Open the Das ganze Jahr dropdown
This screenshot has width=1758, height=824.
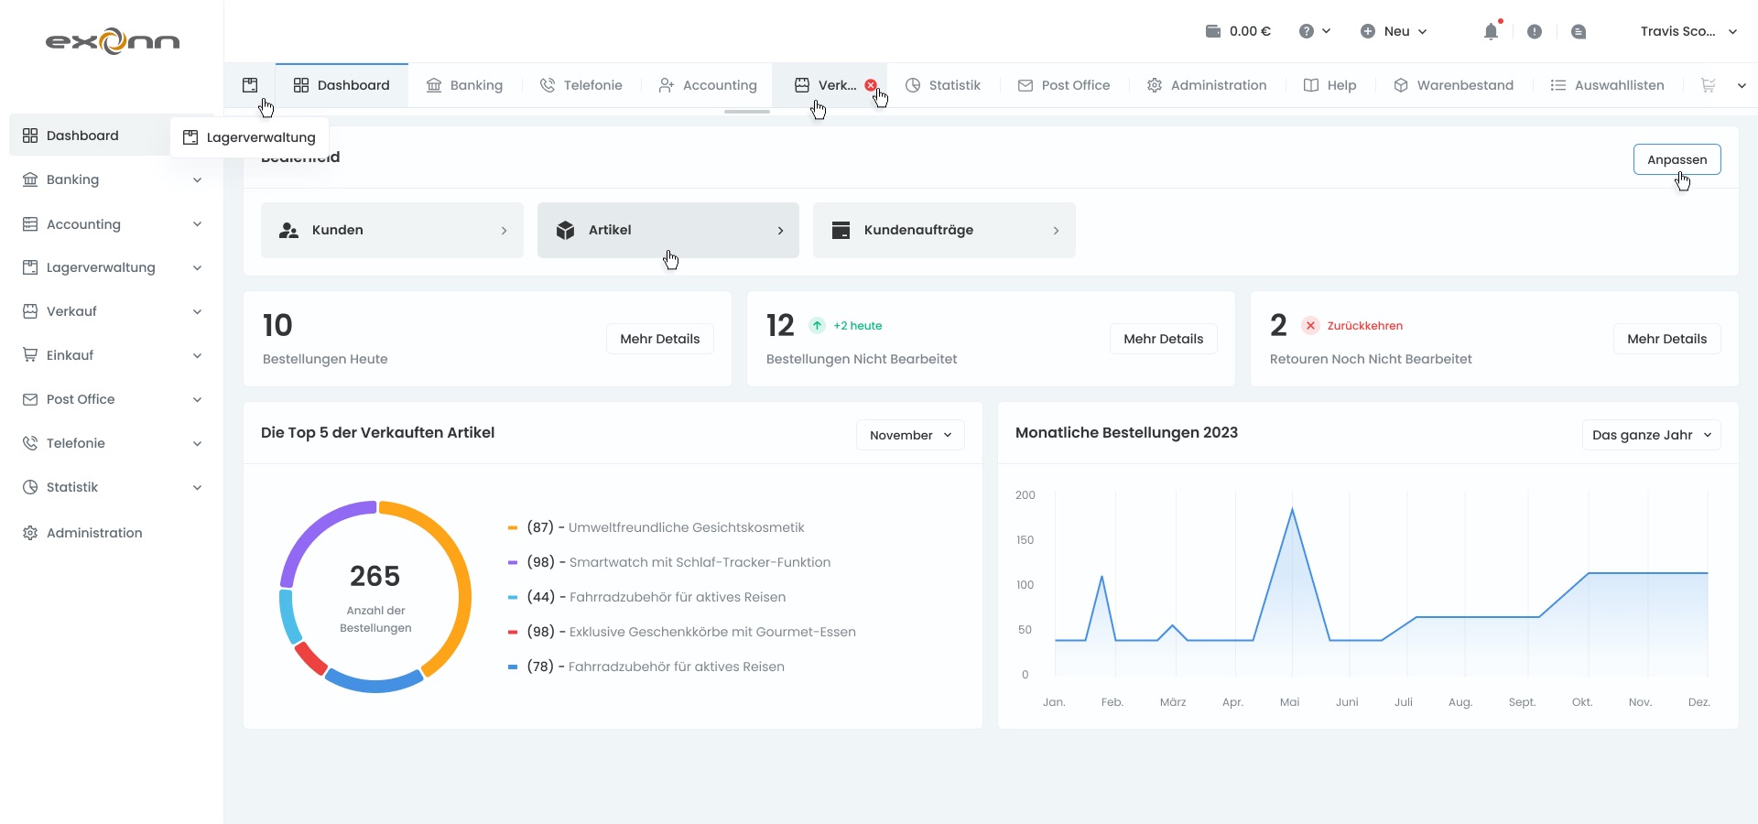click(1651, 435)
